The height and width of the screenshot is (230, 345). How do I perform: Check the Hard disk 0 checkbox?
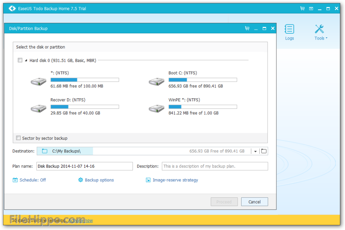[20, 60]
